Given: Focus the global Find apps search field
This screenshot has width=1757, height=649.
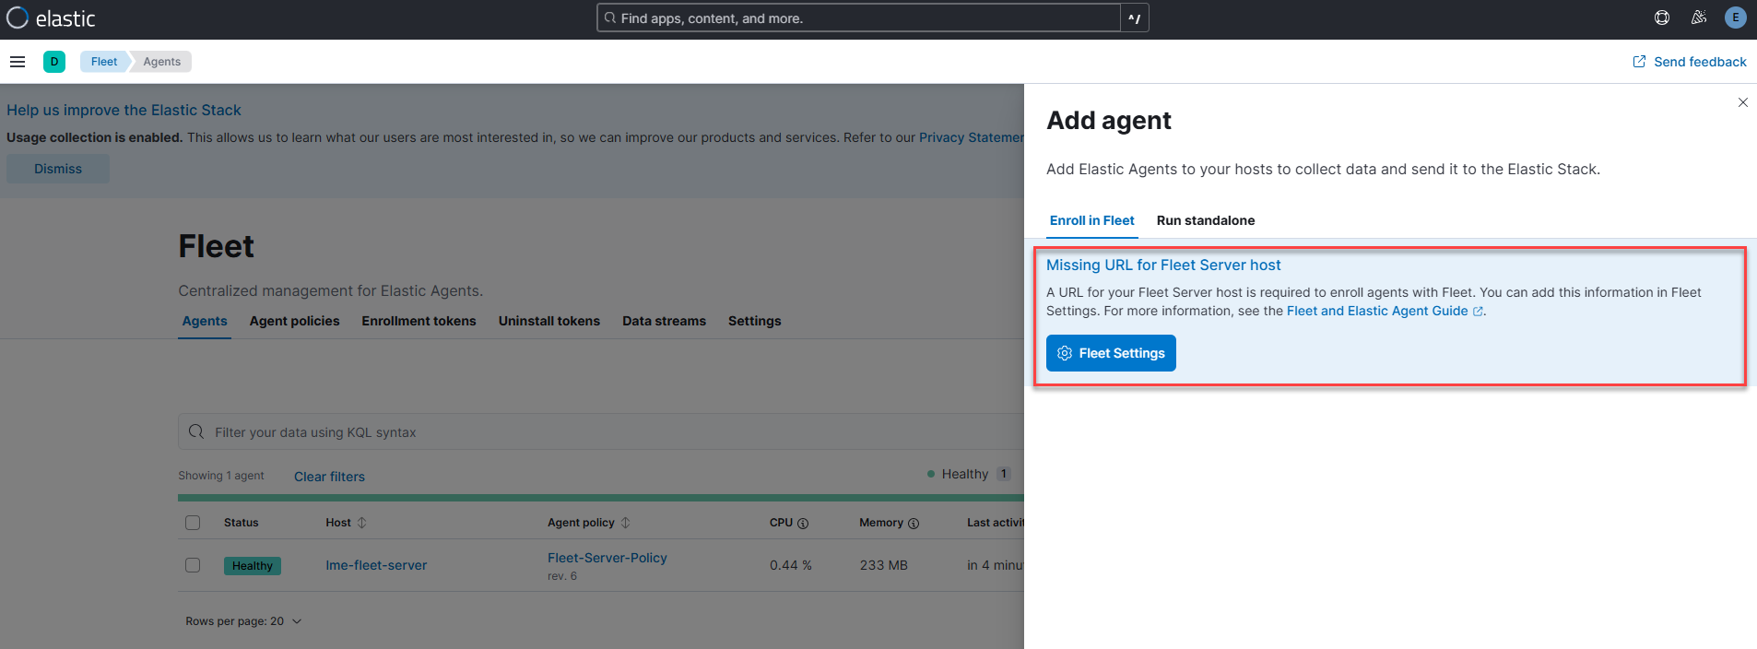Looking at the screenshot, I should (x=859, y=18).
